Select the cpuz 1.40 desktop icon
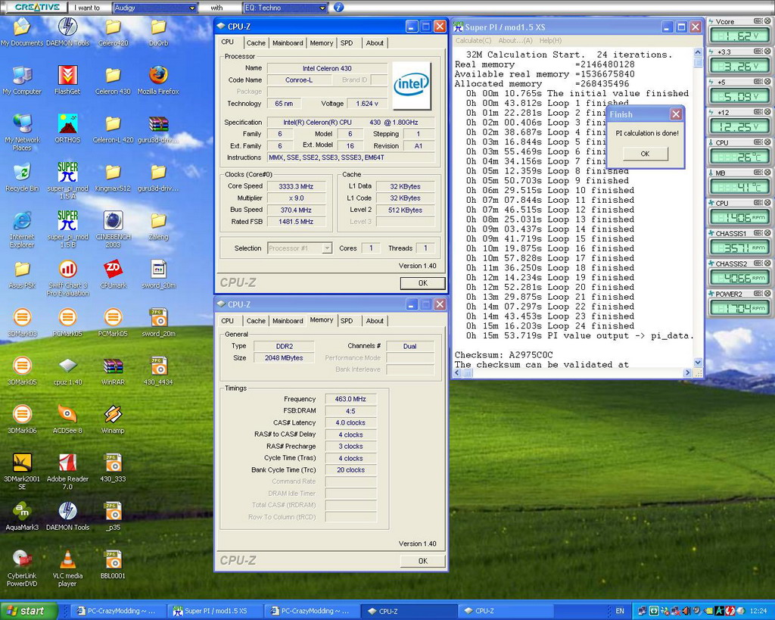The height and width of the screenshot is (620, 775). click(x=67, y=370)
